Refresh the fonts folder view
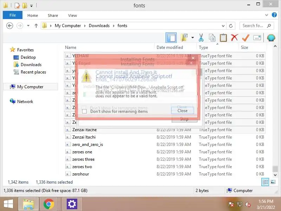The height and width of the screenshot is (211, 281). tap(231, 26)
